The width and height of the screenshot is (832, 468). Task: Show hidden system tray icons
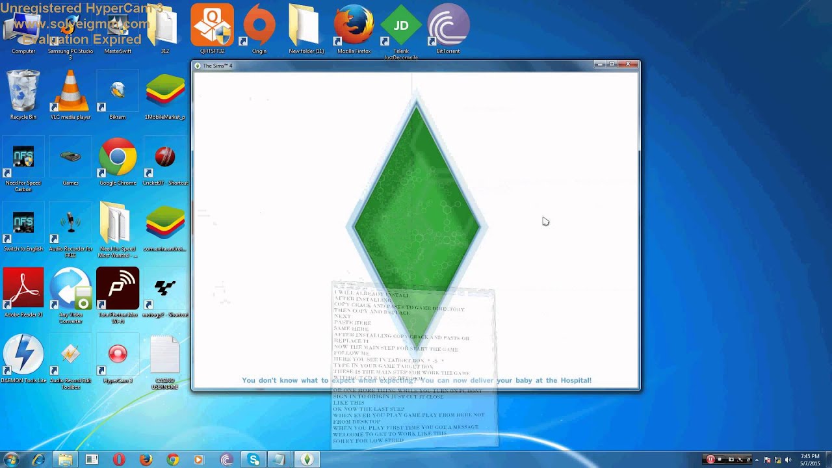tap(756, 460)
